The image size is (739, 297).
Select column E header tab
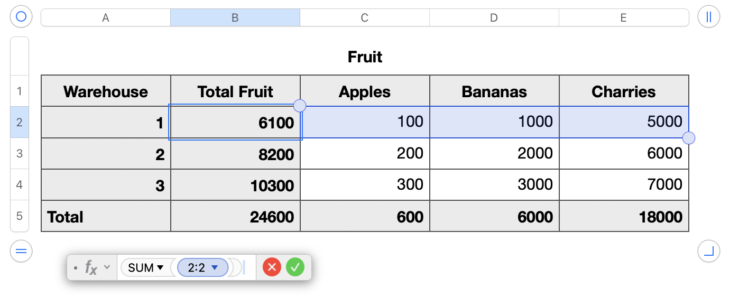(624, 18)
